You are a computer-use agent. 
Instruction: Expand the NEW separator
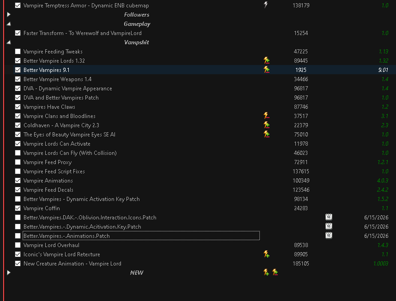9,272
